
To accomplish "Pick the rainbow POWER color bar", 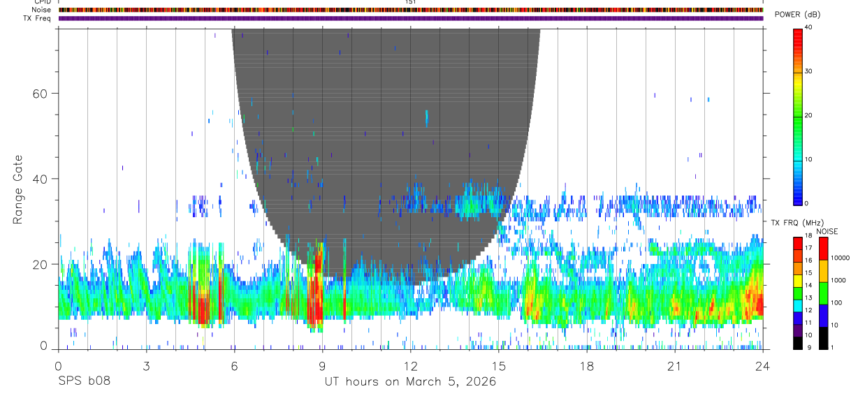I will [798, 116].
